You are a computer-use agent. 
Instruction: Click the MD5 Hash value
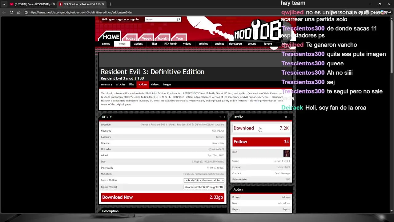pos(203,174)
